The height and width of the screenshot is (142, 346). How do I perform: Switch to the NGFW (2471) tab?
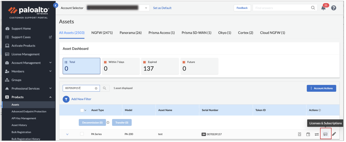[102, 33]
